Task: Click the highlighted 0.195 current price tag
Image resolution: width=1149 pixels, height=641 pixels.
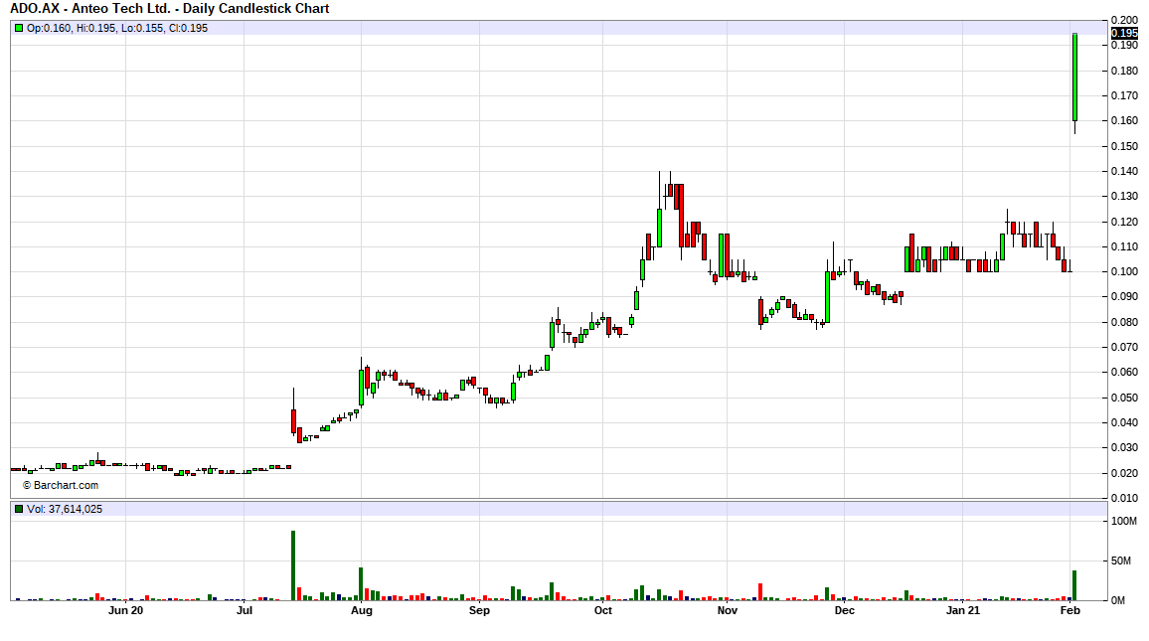Action: coord(1125,33)
